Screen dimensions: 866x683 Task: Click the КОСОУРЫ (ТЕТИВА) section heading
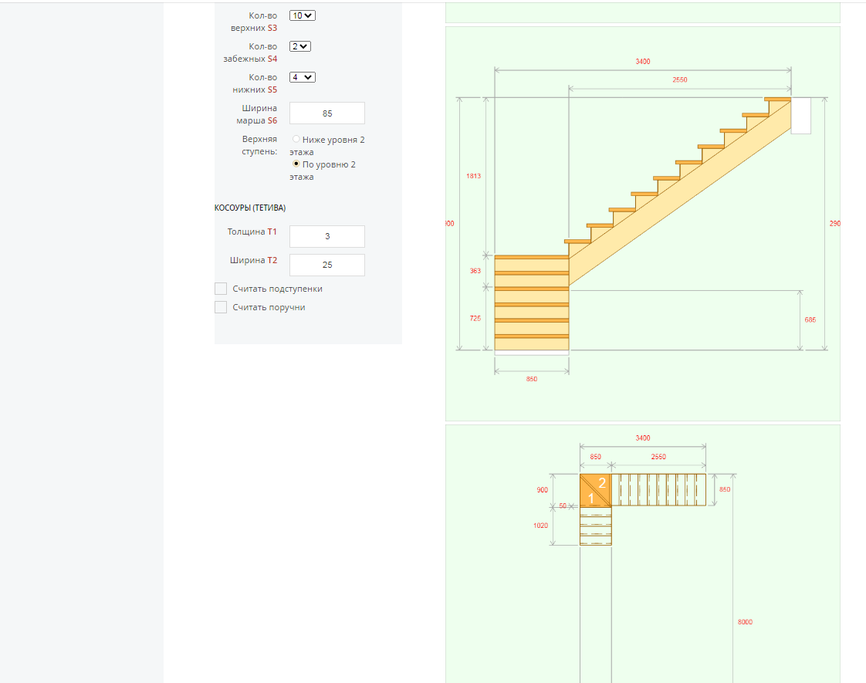click(249, 208)
